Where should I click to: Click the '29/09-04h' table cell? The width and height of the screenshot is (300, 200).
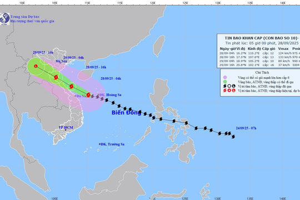pyautogui.click(x=227, y=61)
